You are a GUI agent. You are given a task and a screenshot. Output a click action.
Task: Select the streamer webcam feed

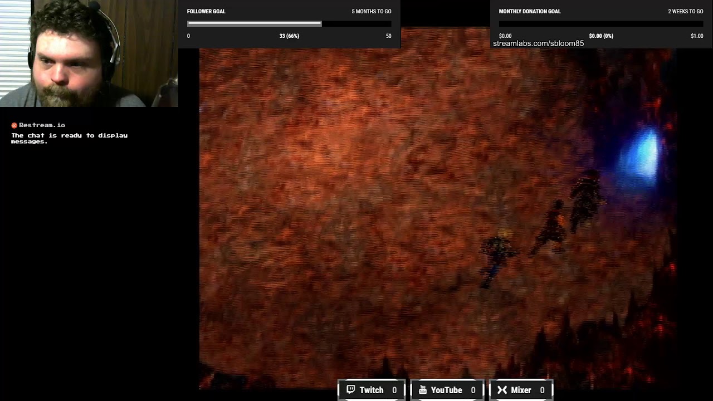tap(89, 53)
